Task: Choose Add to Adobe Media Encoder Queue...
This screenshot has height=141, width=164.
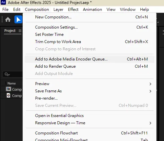Action: click(90, 59)
